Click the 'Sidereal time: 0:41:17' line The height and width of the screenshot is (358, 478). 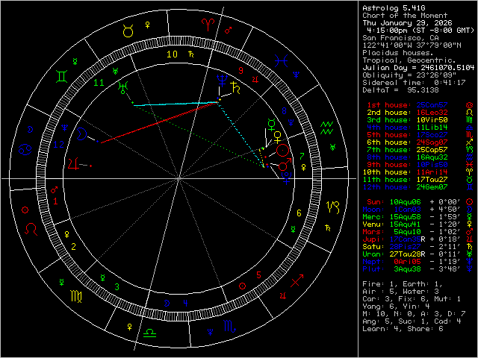(414, 83)
